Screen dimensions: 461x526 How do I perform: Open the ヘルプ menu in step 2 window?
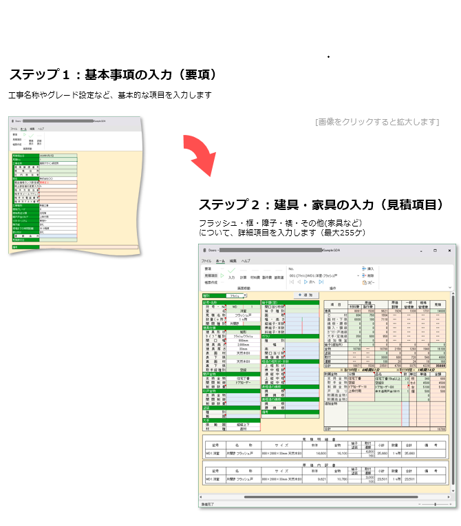246,262
